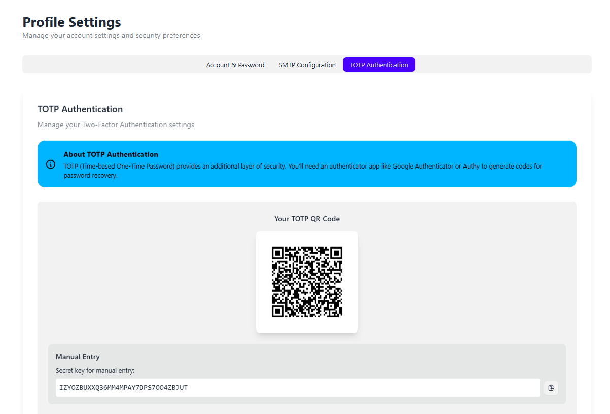Click the QR code's top-left finder square
Screen dimensions: 610x414
coord(277,253)
